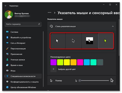Select the custom lime pointer style

(x=106, y=41)
